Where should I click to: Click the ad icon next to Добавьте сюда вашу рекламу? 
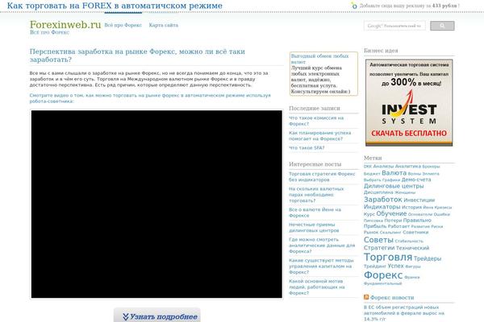coord(354,6)
